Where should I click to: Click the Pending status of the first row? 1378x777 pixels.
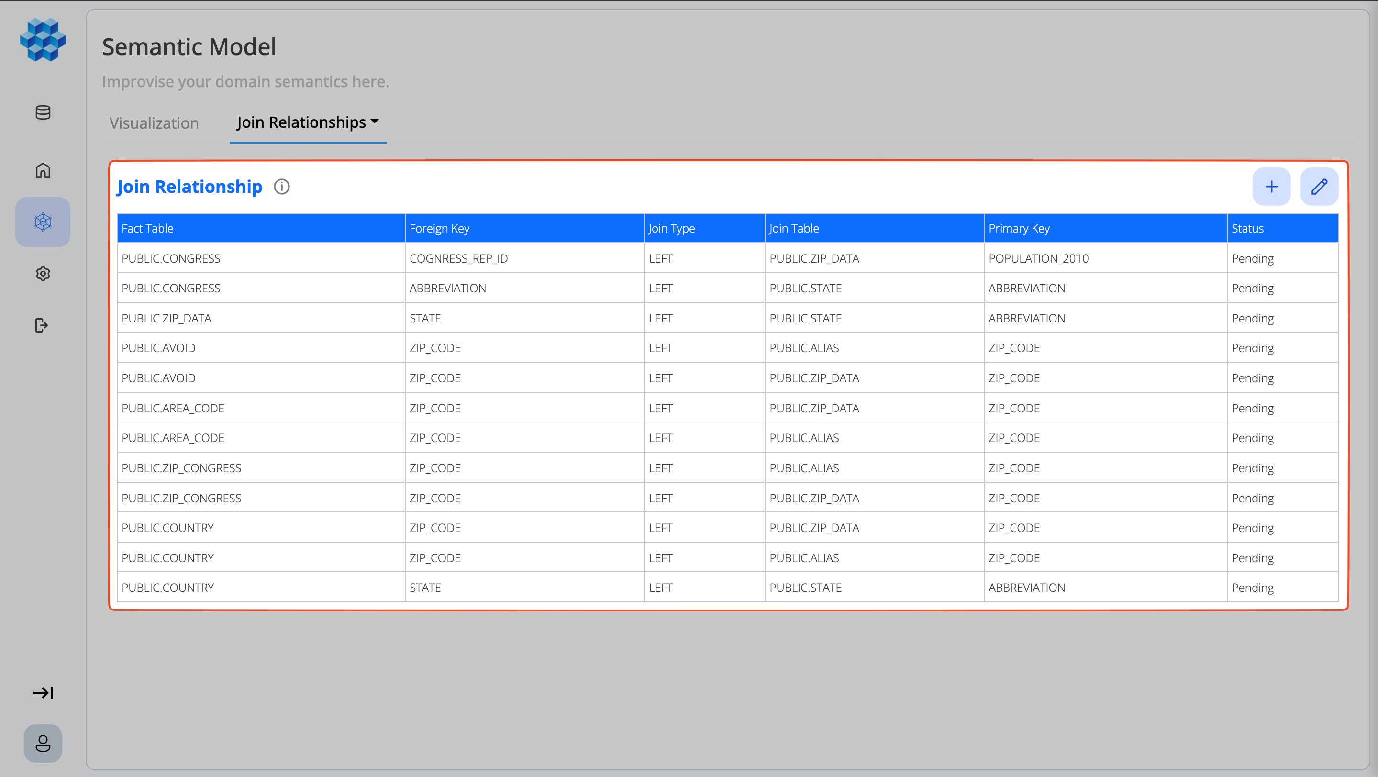pyautogui.click(x=1253, y=258)
